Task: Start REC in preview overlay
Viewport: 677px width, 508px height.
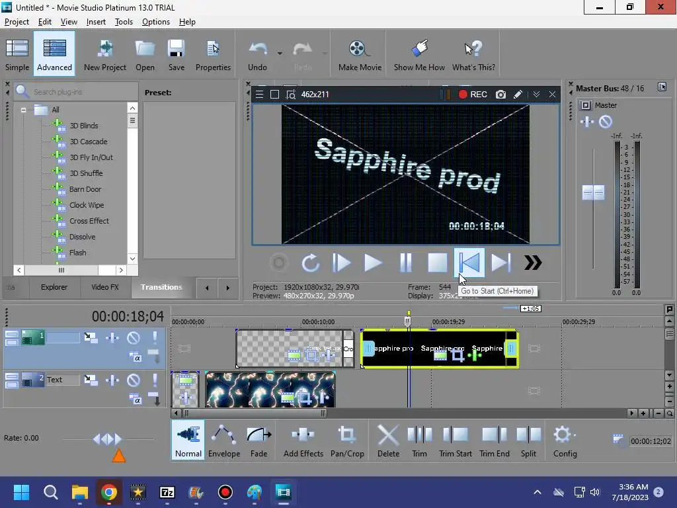Action: point(473,94)
